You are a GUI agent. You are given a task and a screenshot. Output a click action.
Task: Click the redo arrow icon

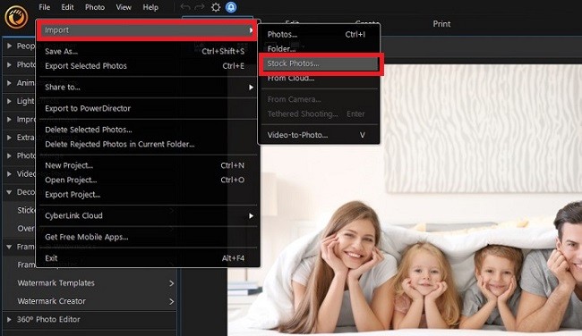(x=200, y=7)
